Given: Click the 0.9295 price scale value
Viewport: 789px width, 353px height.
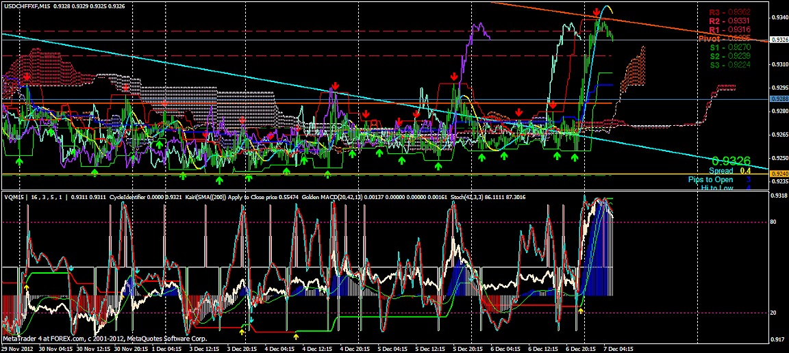Looking at the screenshot, I should coord(779,88).
